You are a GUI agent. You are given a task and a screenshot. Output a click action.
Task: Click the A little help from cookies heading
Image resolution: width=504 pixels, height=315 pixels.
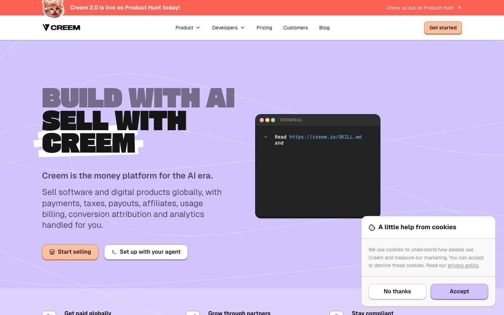click(x=417, y=227)
